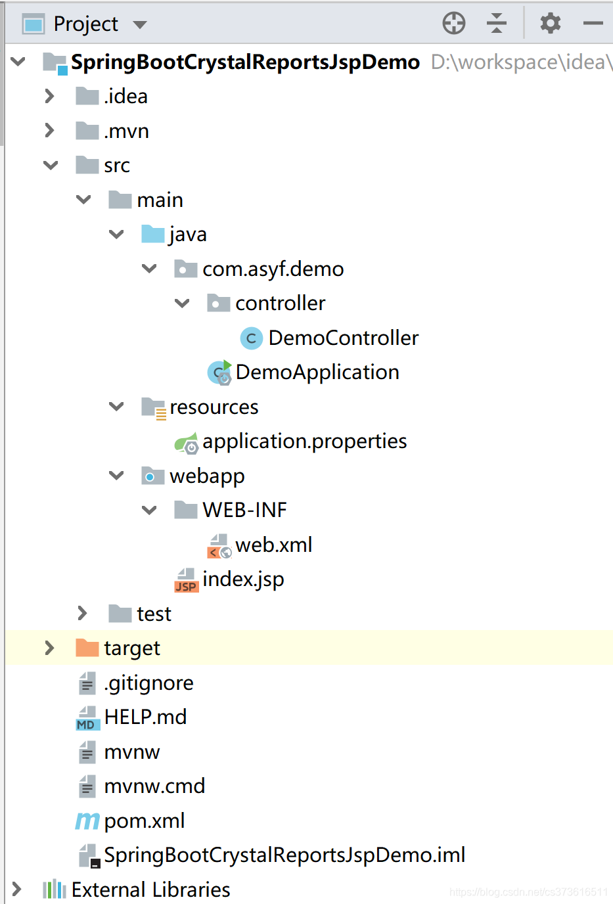
Task: Click the orange target folder icon
Action: 87,648
